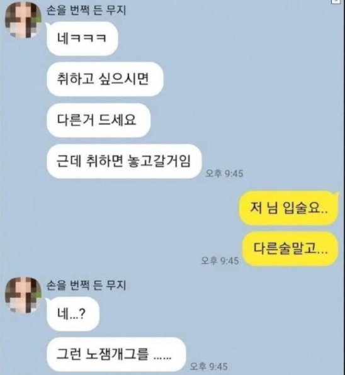The height and width of the screenshot is (375, 345).
Task: Select the top sender name 손을 번쩍 든 무지
Action: [86, 11]
